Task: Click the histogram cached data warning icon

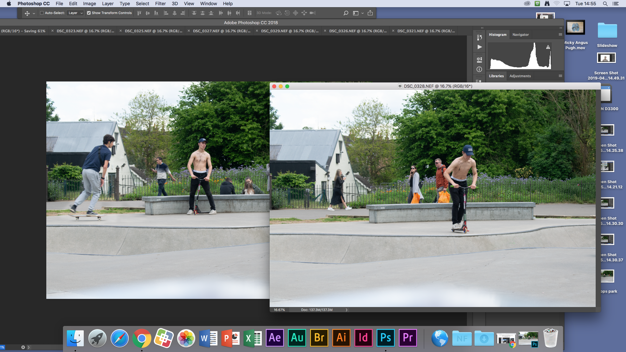Action: [548, 47]
